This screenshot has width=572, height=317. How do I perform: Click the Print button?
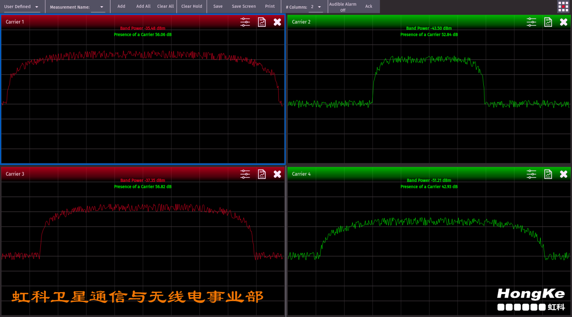[270, 6]
